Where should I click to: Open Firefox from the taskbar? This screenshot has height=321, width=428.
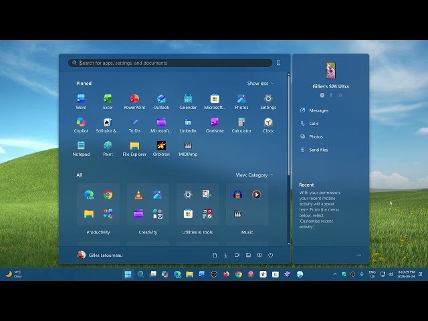226,274
